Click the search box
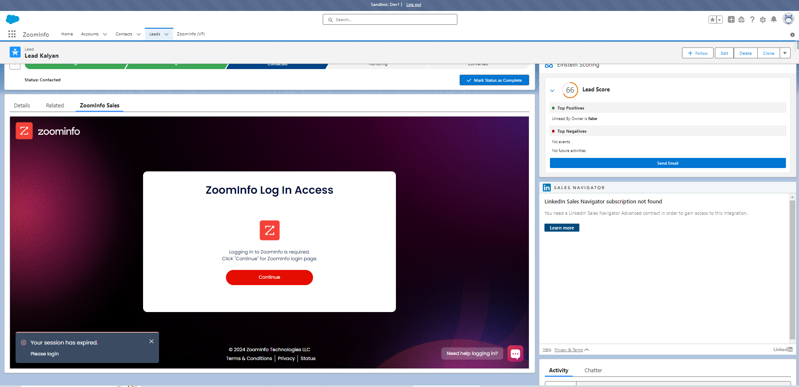 coord(390,19)
